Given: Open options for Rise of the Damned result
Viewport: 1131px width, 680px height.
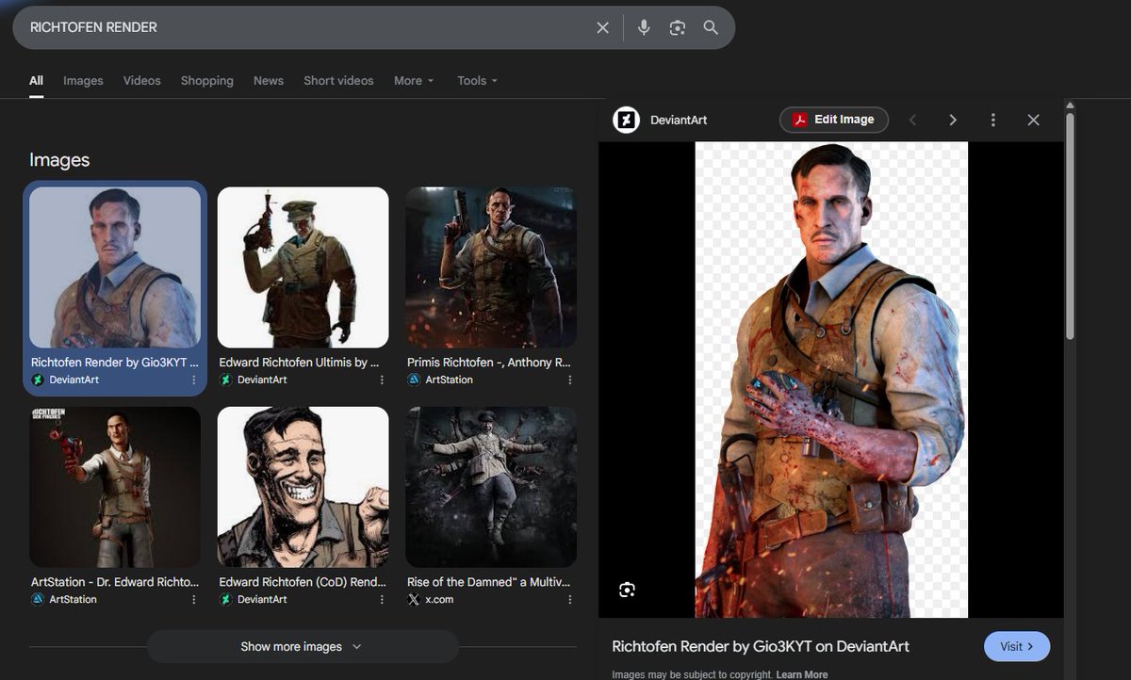Looking at the screenshot, I should (570, 599).
